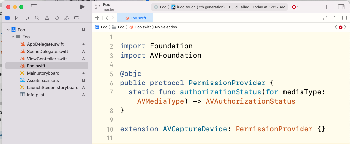Open ViewController.swift file
Viewport: 350px width, 144px height.
point(47,59)
